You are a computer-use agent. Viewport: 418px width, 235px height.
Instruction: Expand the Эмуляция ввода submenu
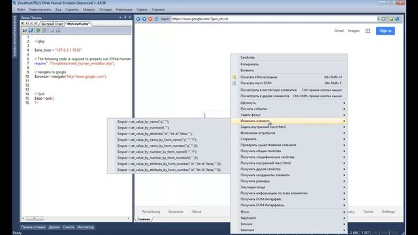[x=289, y=187]
